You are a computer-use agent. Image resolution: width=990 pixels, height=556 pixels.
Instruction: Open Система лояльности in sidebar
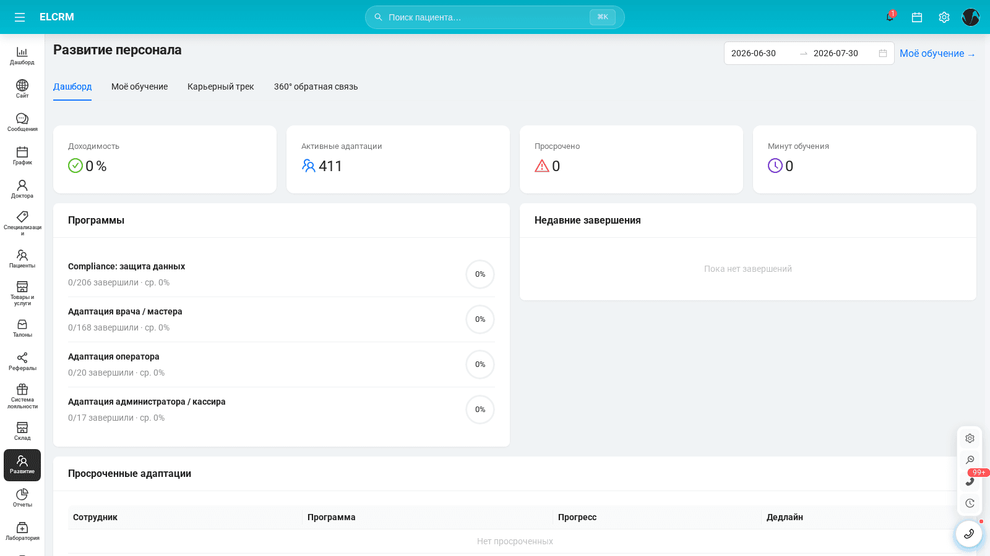pyautogui.click(x=22, y=396)
